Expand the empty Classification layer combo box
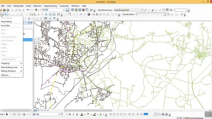 (x=164, y=15)
